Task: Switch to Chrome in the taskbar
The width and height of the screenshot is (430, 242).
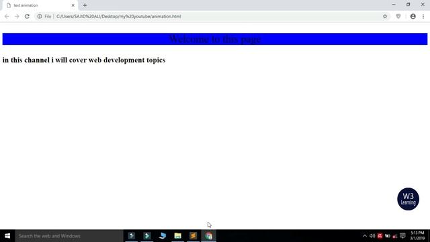Action: click(209, 236)
